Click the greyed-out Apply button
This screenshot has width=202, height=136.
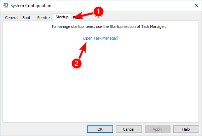coord(157,129)
